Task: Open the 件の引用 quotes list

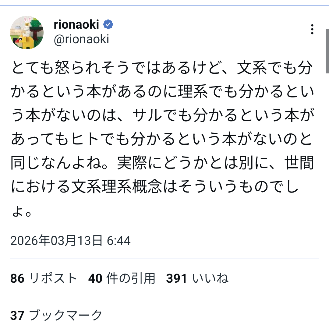Action: (131, 278)
